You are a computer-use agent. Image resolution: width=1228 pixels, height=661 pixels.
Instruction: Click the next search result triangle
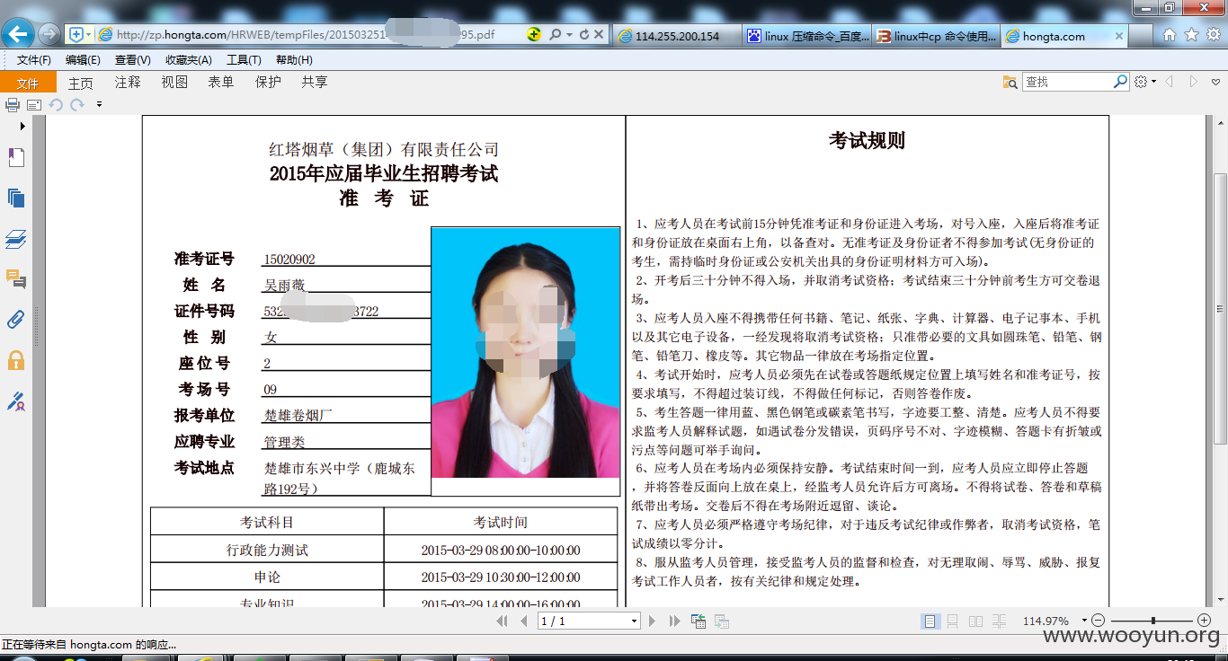point(1194,82)
